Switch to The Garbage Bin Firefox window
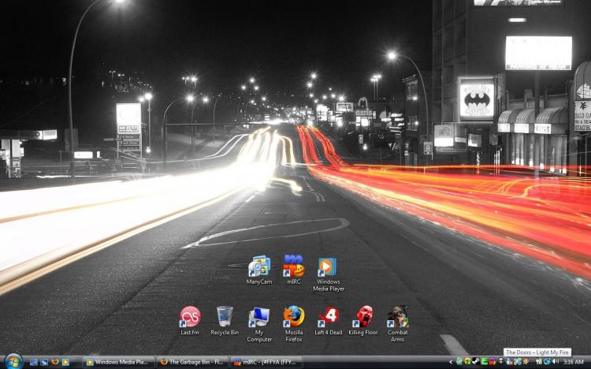591x369 pixels. 191,362
